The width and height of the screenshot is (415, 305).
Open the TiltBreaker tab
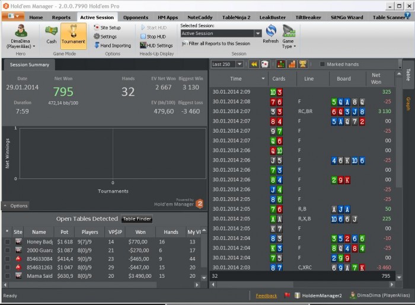tap(308, 17)
